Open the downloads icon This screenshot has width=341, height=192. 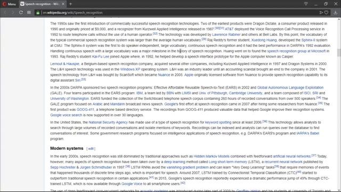point(335,13)
